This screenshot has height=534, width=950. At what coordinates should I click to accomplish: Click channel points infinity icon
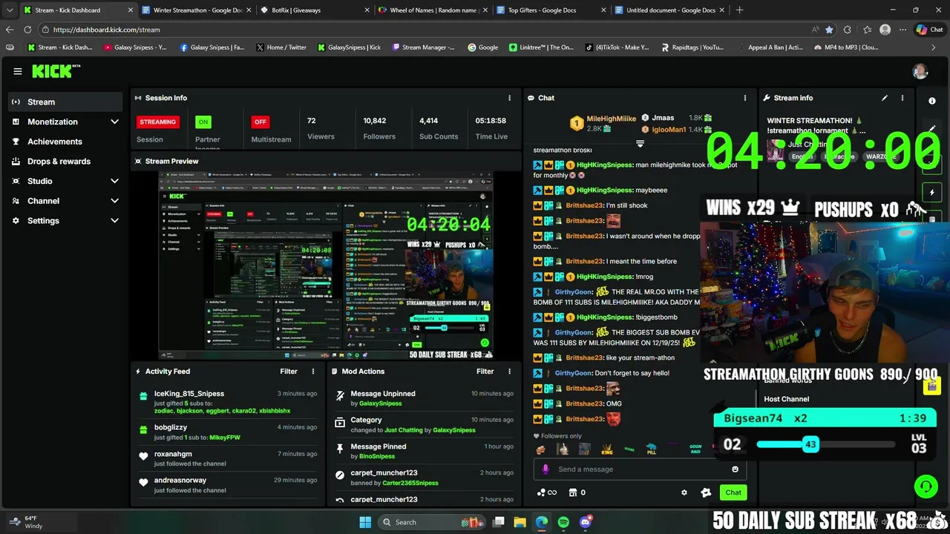546,492
